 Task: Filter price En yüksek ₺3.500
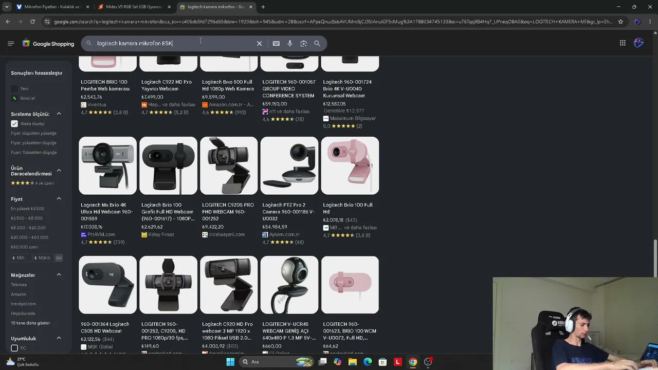click(x=28, y=209)
